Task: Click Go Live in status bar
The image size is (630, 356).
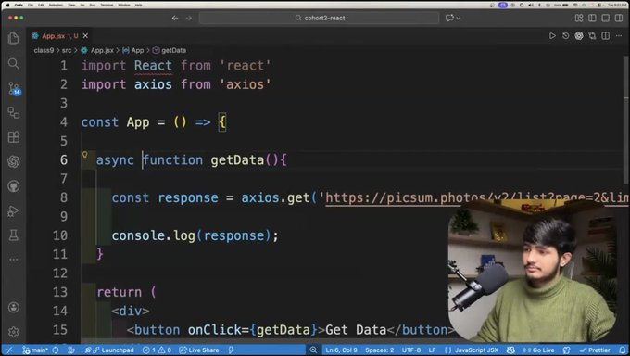Action: 539,350
